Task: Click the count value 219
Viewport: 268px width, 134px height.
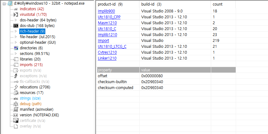Action: click(216, 41)
